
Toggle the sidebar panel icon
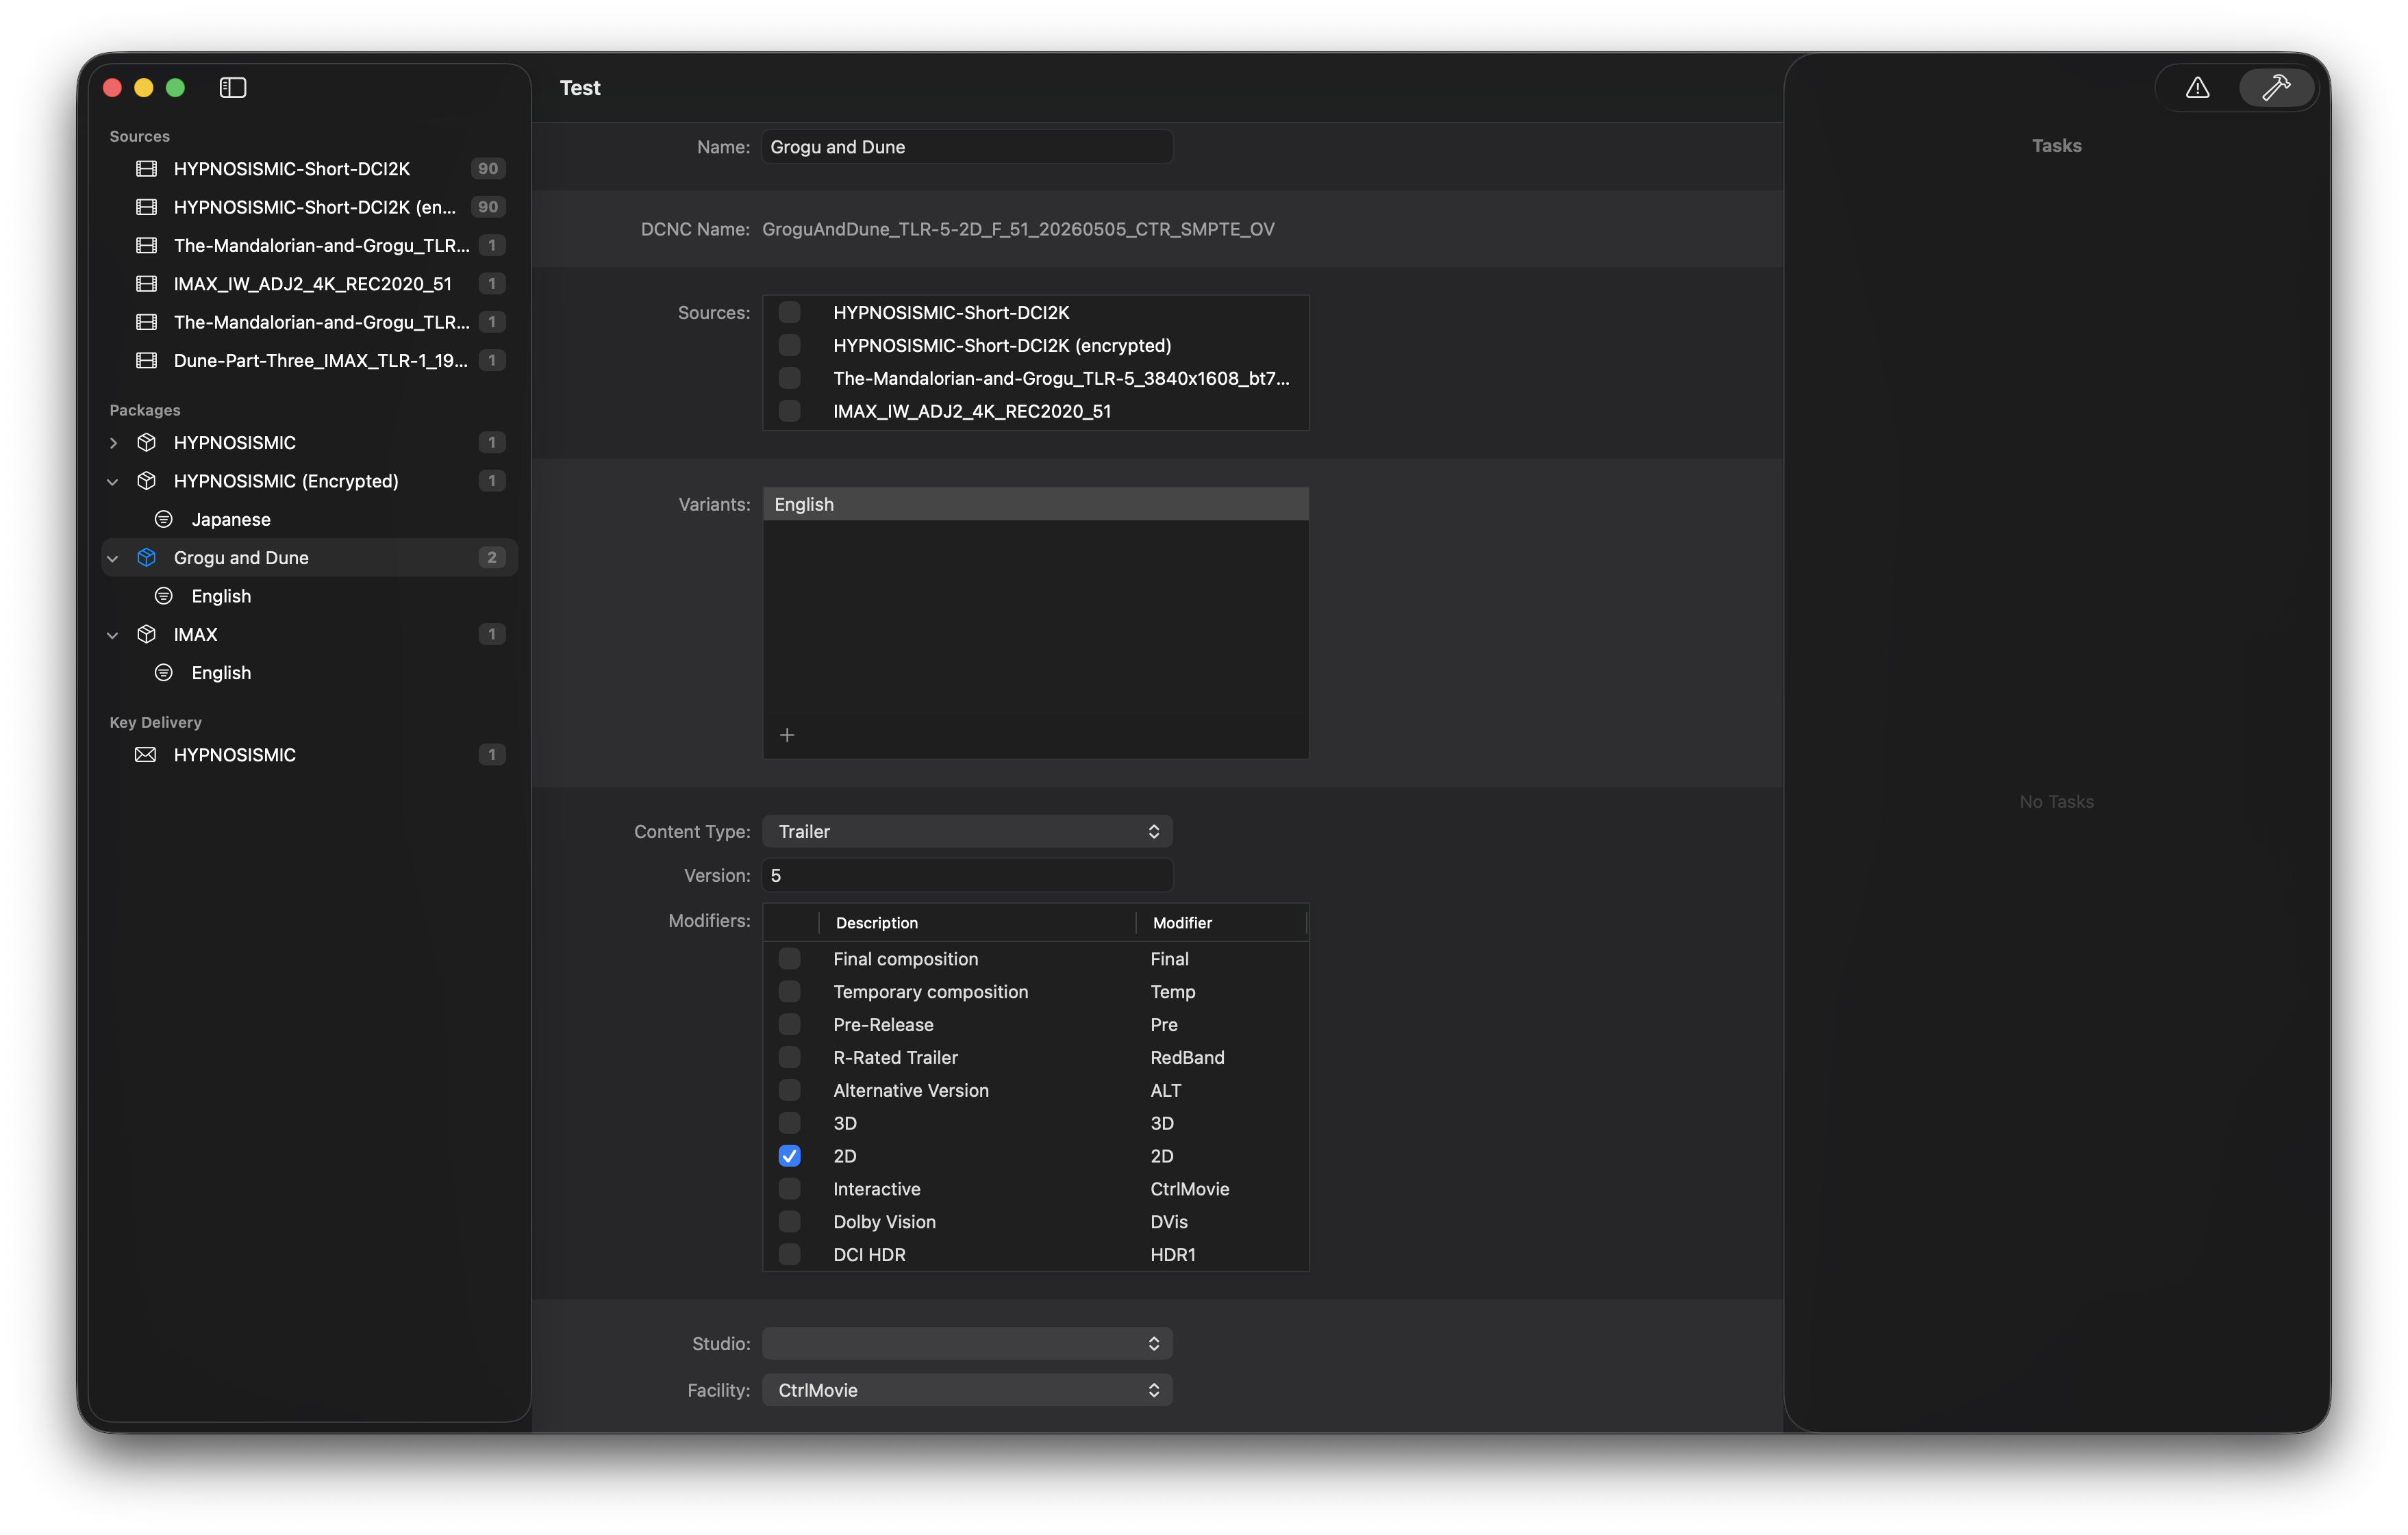coord(232,88)
